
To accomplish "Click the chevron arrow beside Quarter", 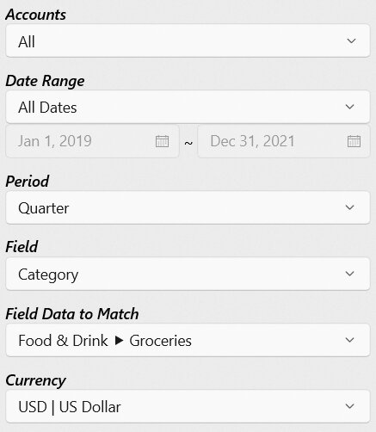I will coord(350,207).
